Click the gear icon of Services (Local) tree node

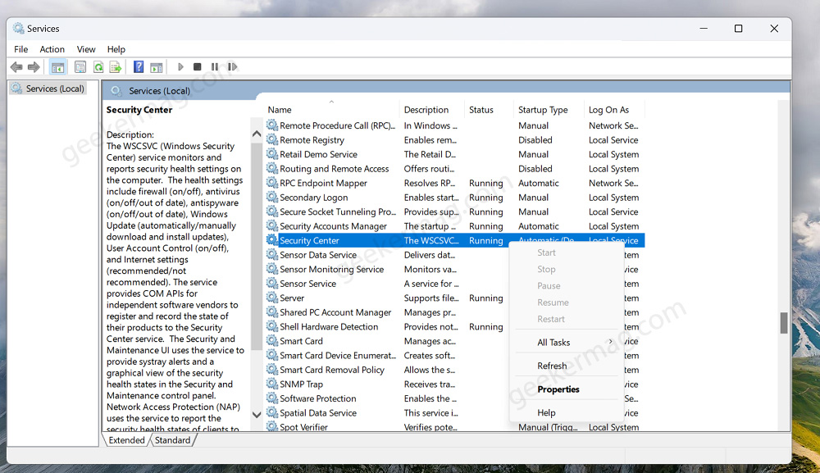click(16, 88)
